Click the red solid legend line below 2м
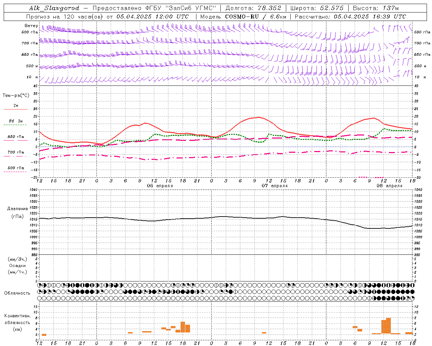The width and height of the screenshot is (432, 346). coord(16,109)
